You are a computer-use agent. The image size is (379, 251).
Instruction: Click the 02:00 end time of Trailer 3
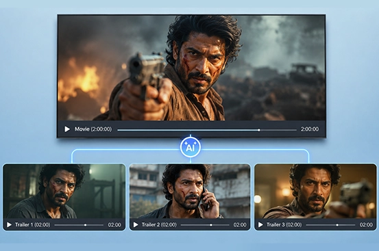click(x=366, y=225)
